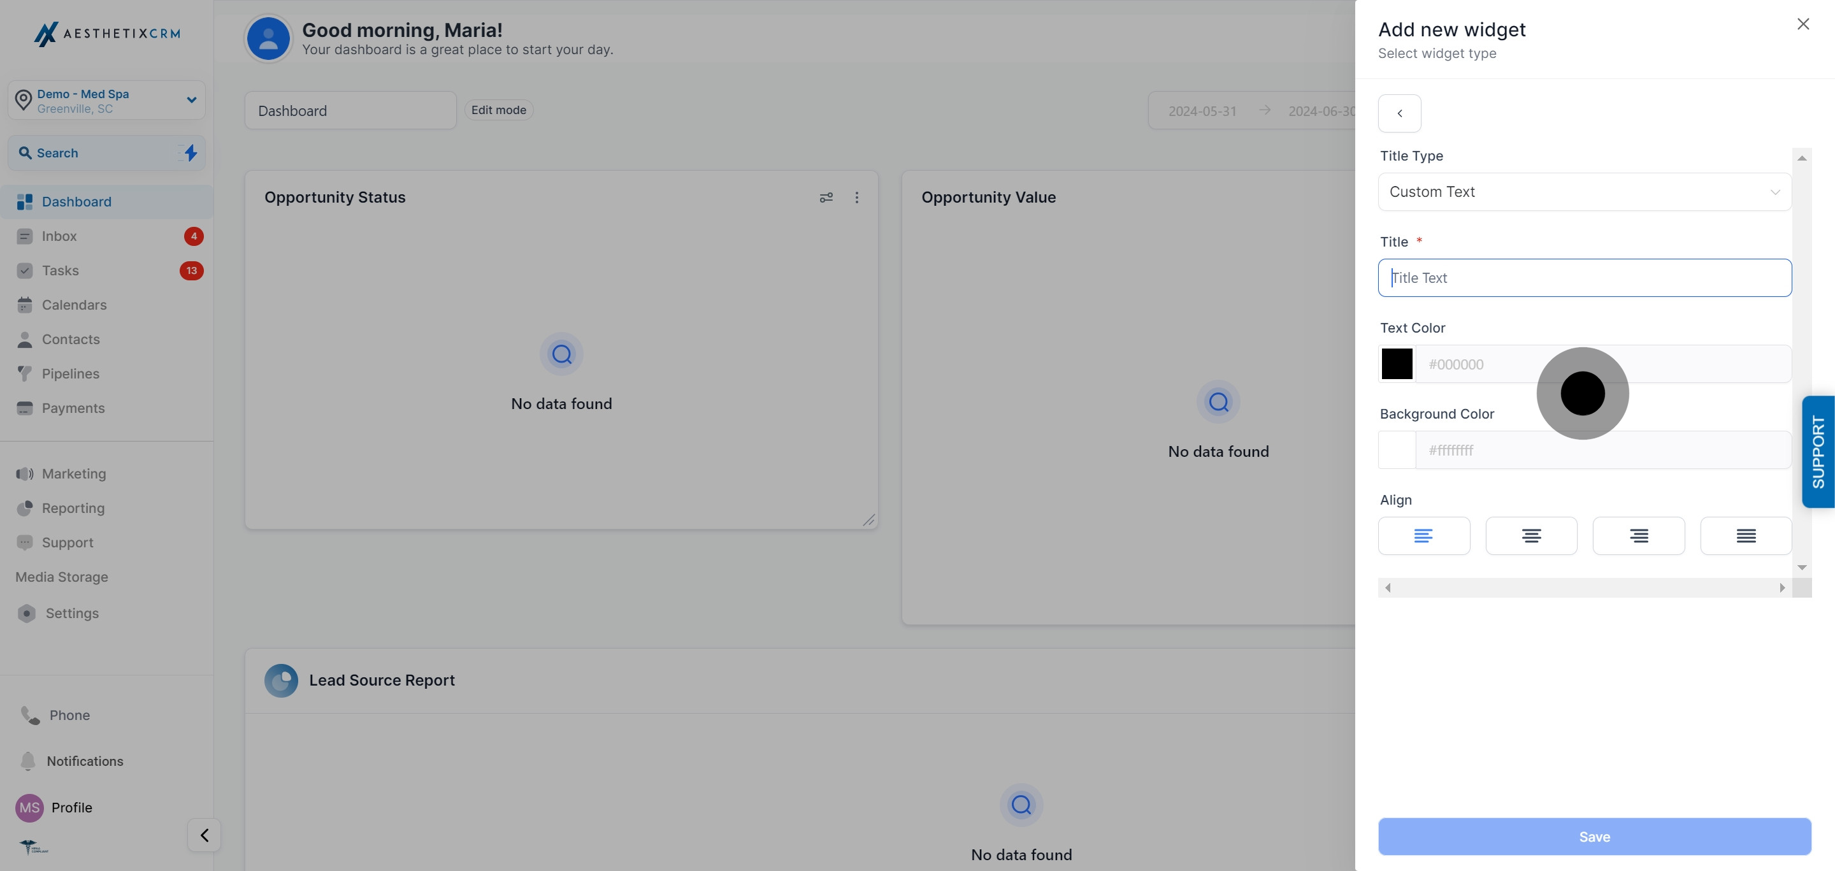Click the Tasks checkmark icon

[x=25, y=271]
